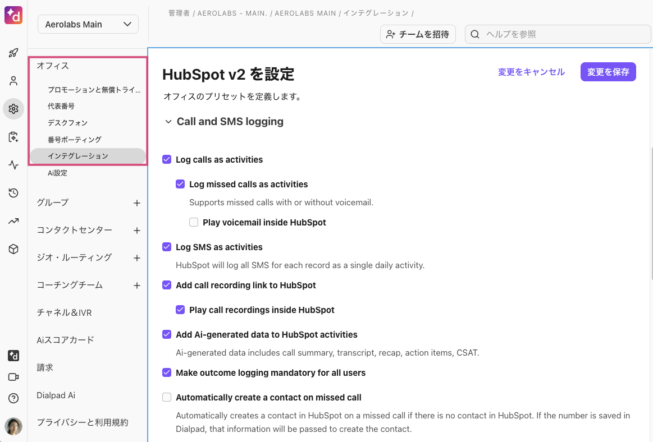The image size is (653, 442).
Task: Open the グループ section
Action: pyautogui.click(x=52, y=202)
